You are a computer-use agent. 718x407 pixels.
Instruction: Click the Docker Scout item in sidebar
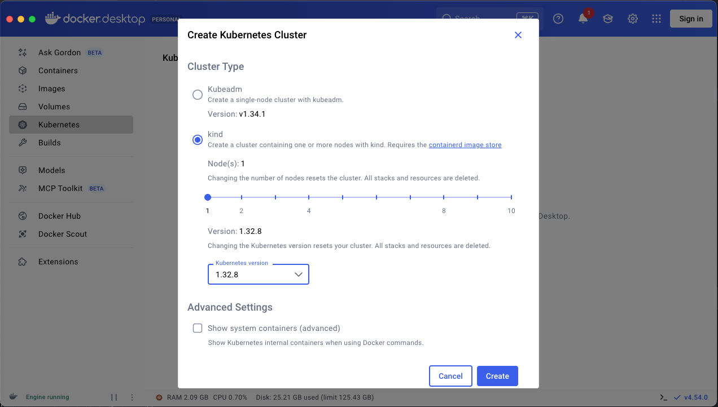pos(71,234)
